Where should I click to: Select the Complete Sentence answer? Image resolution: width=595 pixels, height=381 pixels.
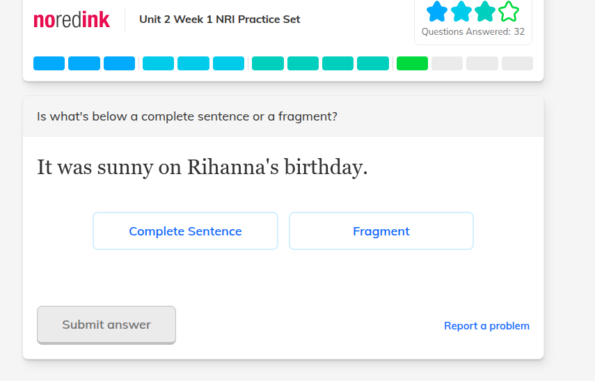point(185,231)
